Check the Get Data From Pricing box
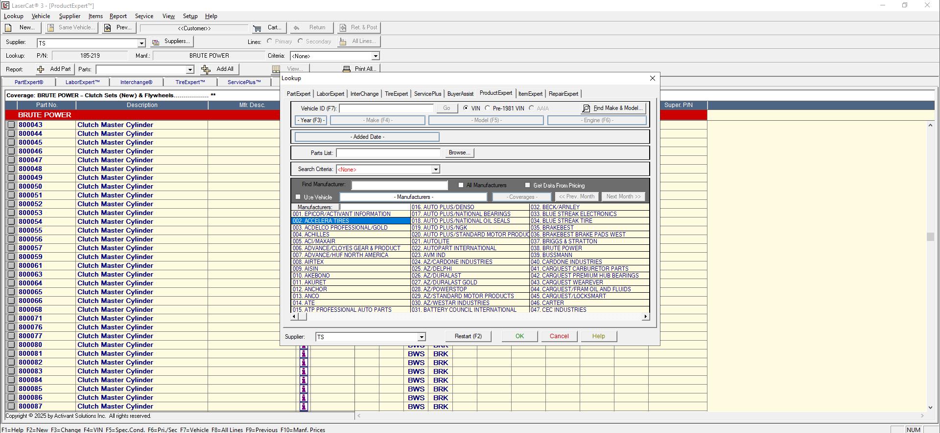Image resolution: width=940 pixels, height=433 pixels. click(527, 185)
